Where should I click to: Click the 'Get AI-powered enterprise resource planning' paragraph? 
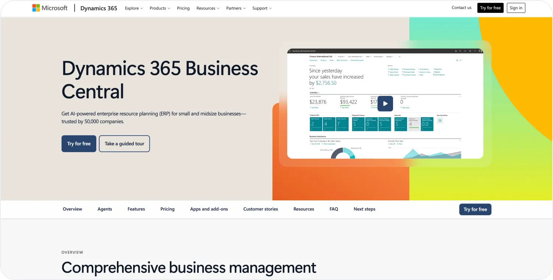(x=153, y=118)
